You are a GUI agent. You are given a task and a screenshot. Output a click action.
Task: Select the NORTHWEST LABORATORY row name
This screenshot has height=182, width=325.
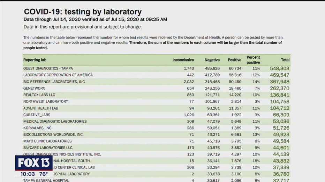coord(46,101)
